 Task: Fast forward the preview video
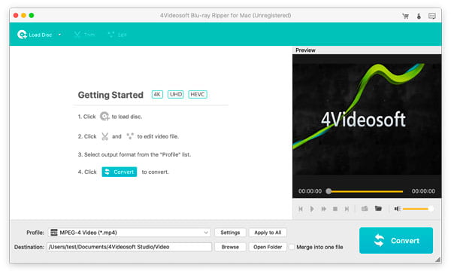coord(323,209)
